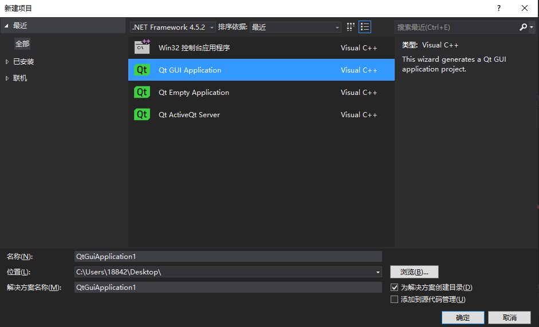Click Visual C++ in Qt GUI Application row
The height and width of the screenshot is (327, 539).
[359, 70]
